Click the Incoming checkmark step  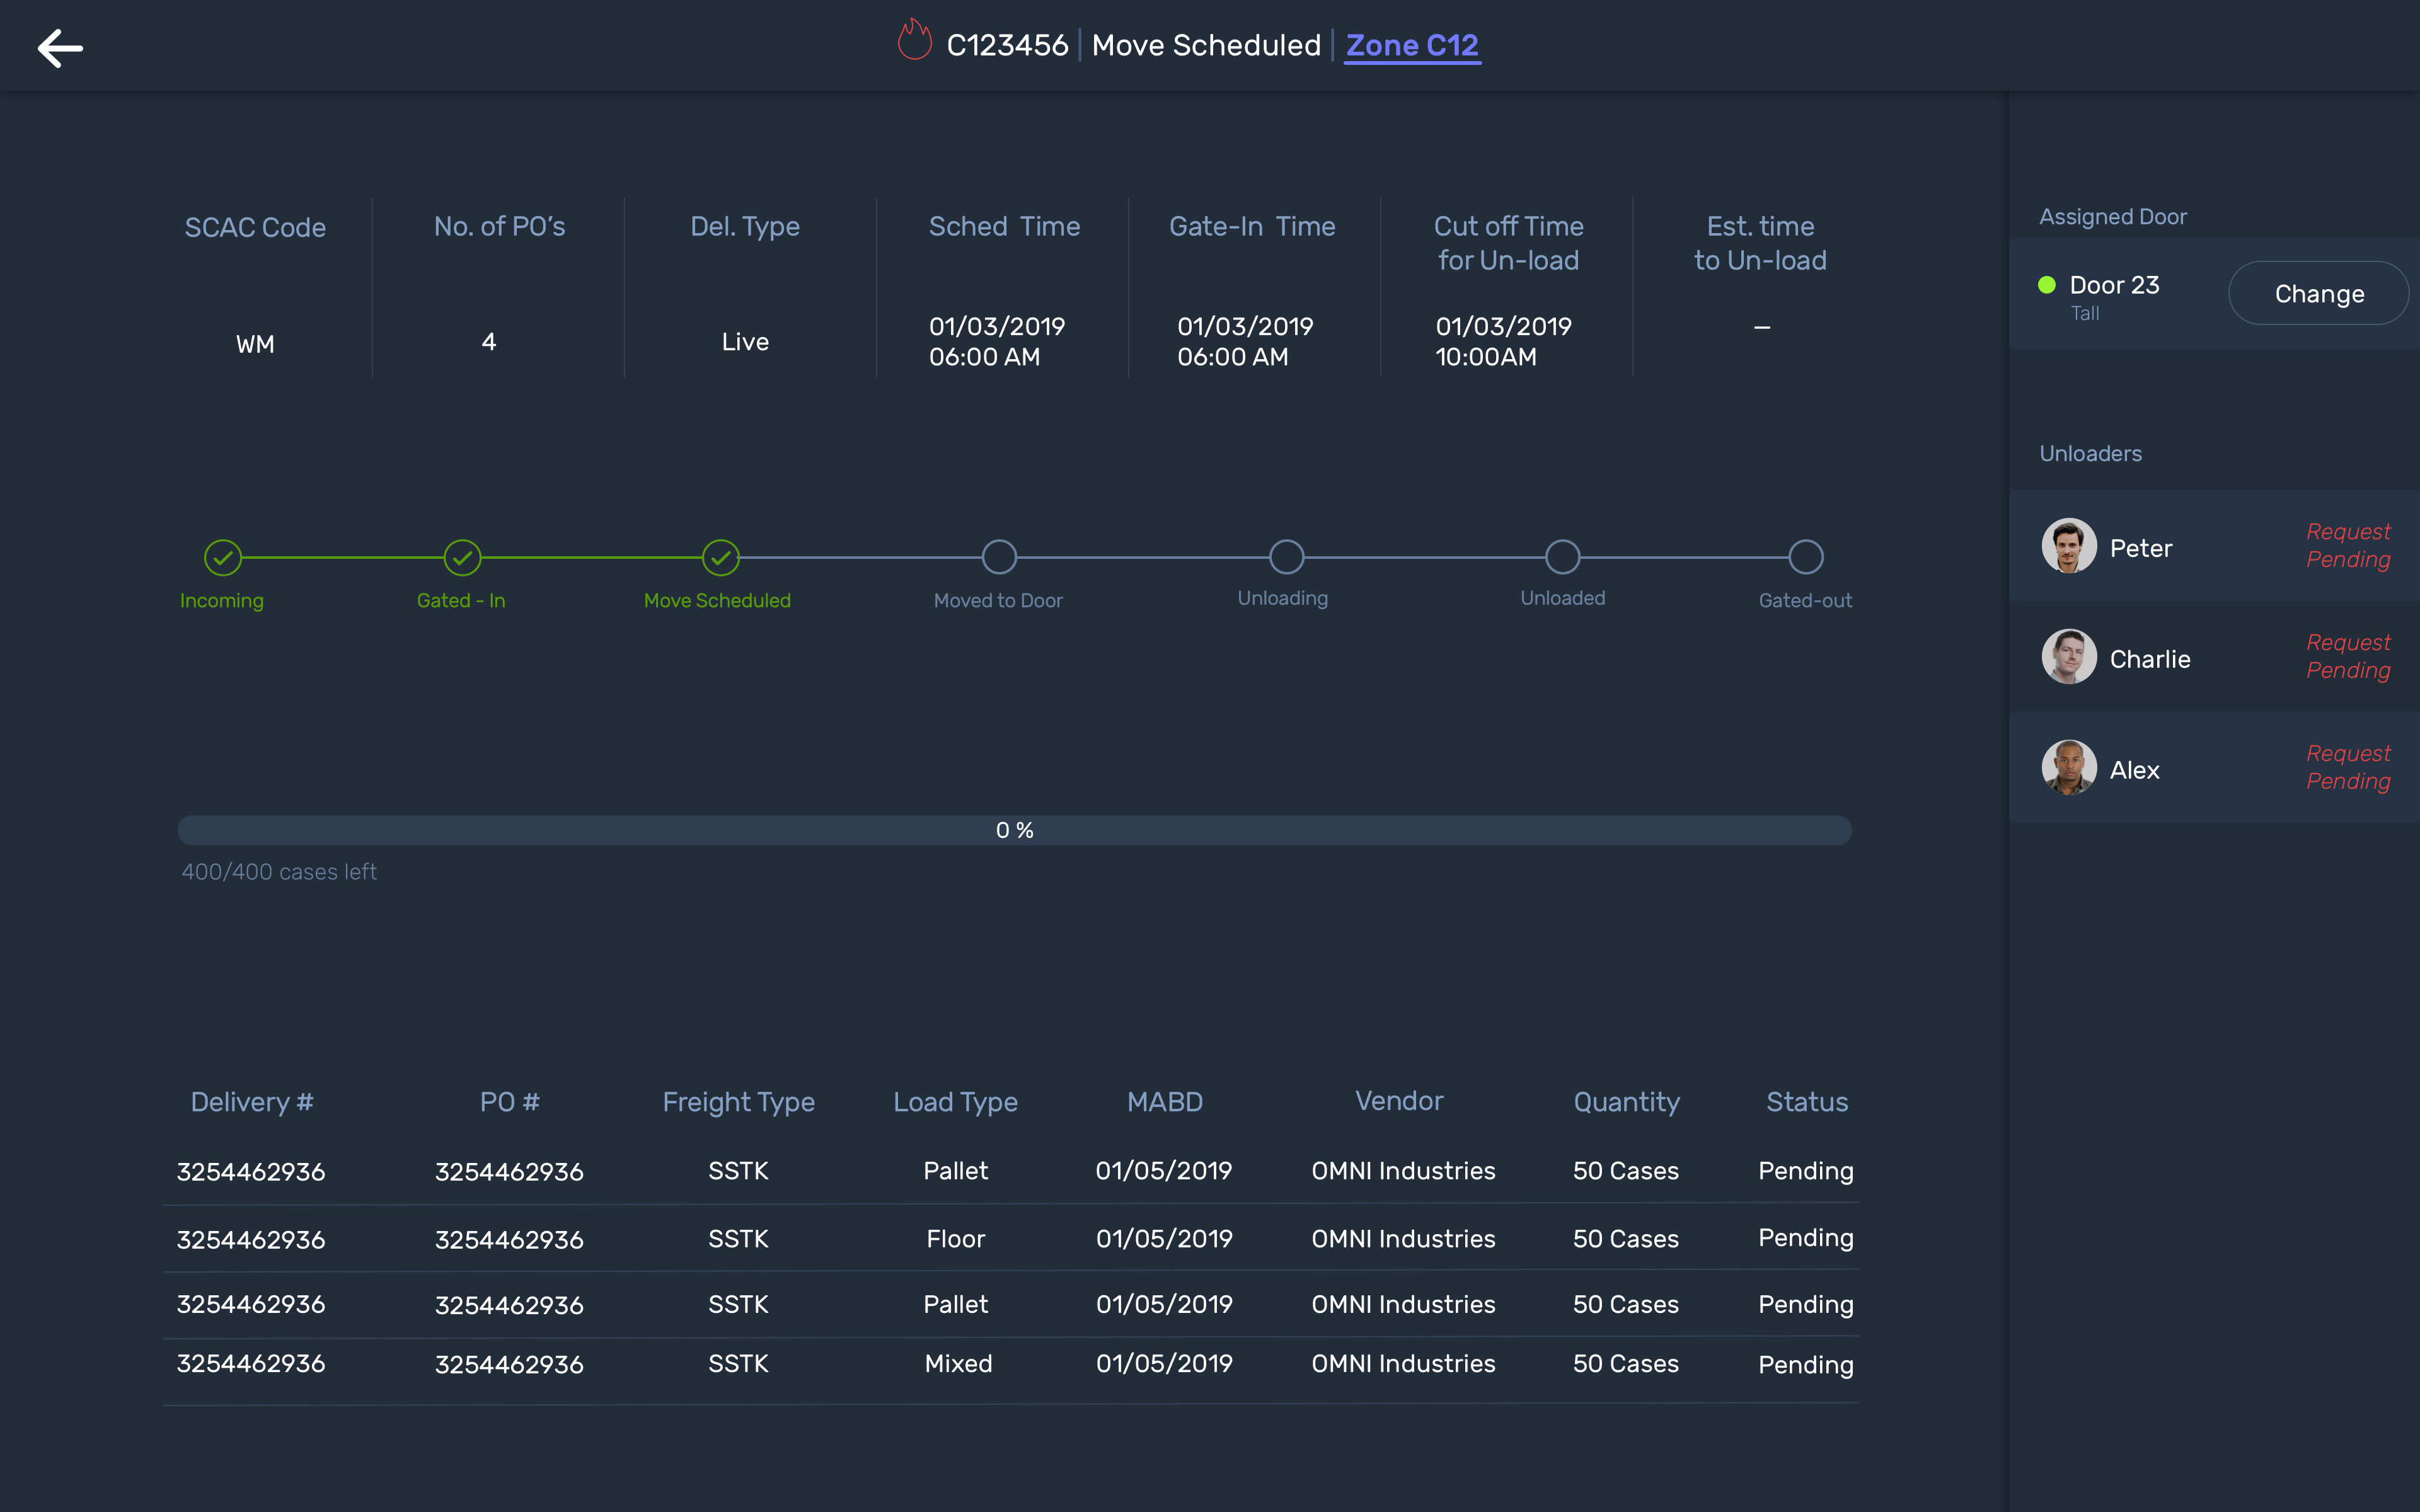(223, 557)
